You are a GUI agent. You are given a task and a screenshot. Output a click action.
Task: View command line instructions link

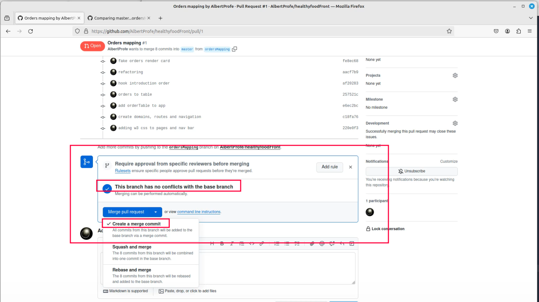point(199,212)
